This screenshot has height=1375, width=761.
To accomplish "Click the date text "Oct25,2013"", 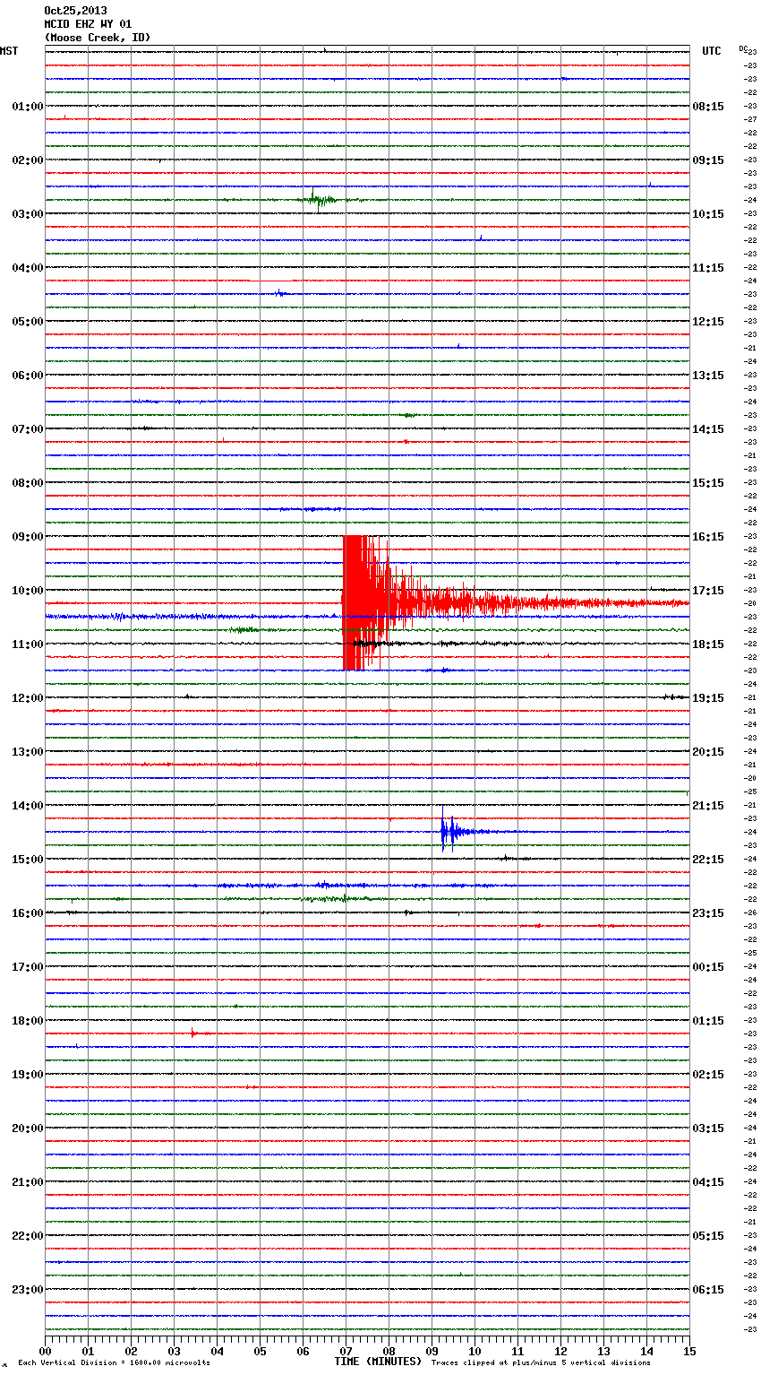I will [75, 11].
